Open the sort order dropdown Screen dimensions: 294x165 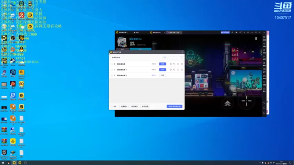[116, 58]
